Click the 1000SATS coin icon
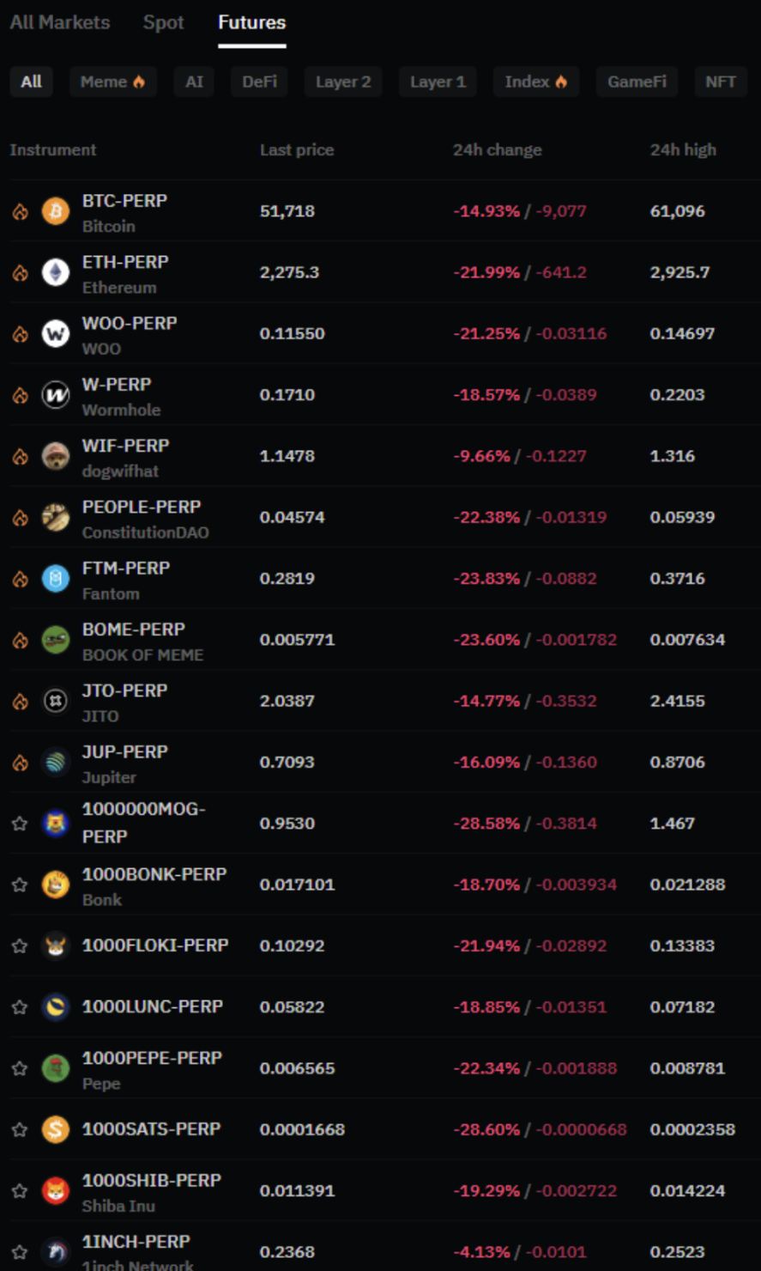 pyautogui.click(x=56, y=1129)
